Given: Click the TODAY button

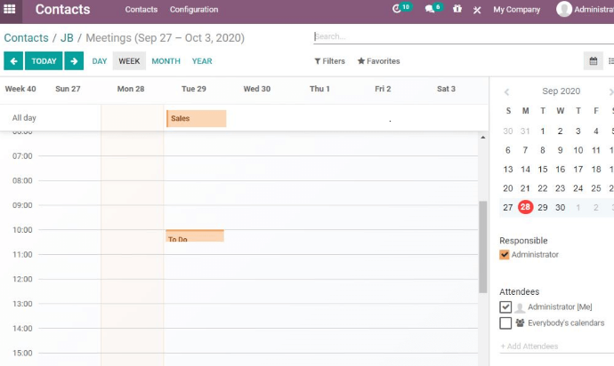Looking at the screenshot, I should [x=44, y=61].
